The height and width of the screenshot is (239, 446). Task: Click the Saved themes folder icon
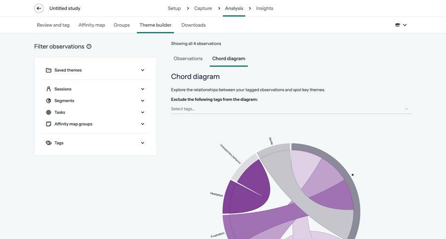click(x=49, y=70)
